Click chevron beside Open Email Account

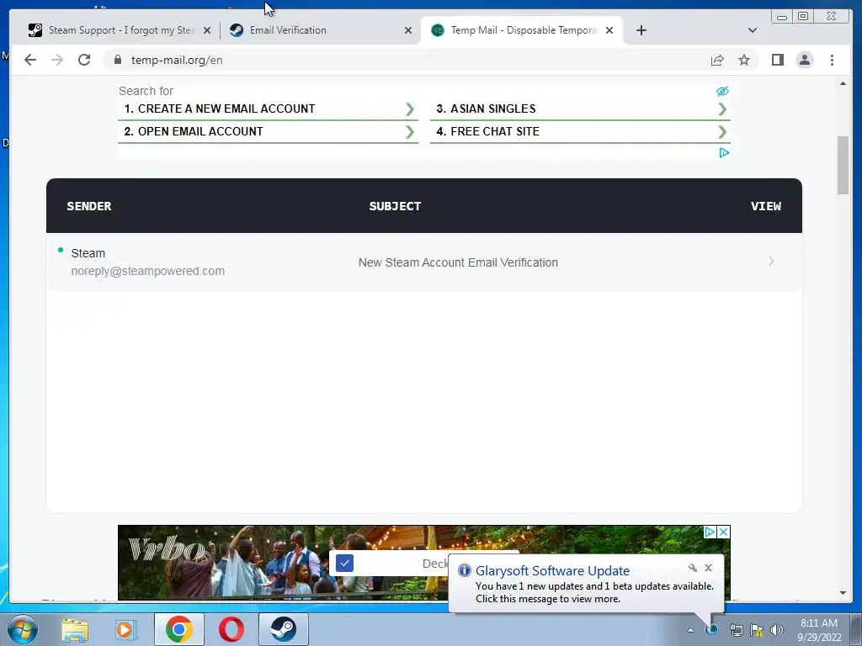(x=410, y=132)
